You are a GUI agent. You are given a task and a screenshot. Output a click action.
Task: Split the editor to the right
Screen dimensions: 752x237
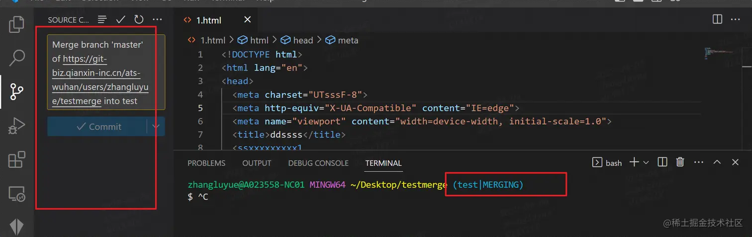click(717, 19)
